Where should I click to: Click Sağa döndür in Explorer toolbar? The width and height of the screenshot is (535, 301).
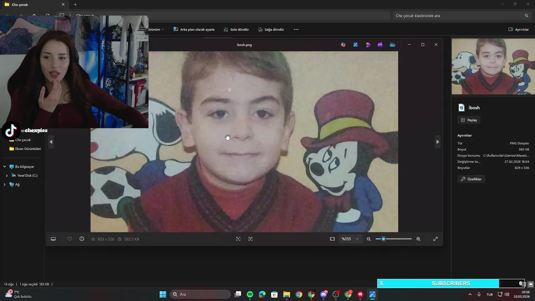[271, 30]
